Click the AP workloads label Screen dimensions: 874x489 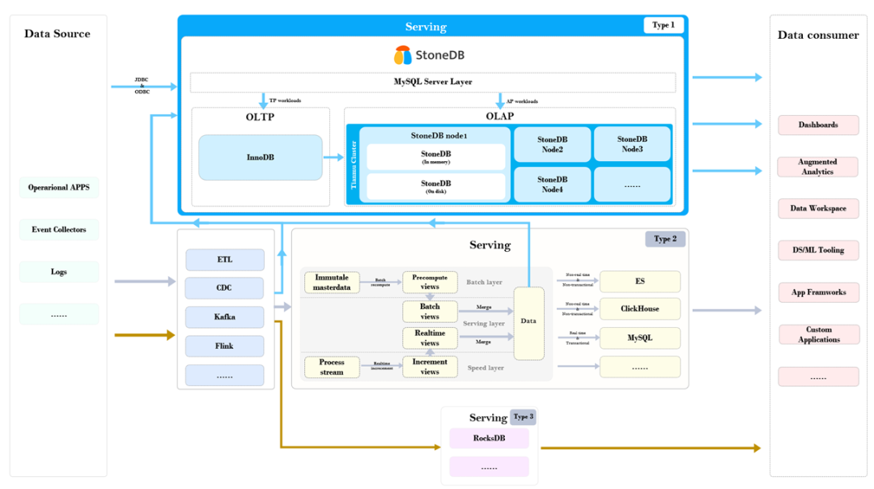click(x=522, y=101)
